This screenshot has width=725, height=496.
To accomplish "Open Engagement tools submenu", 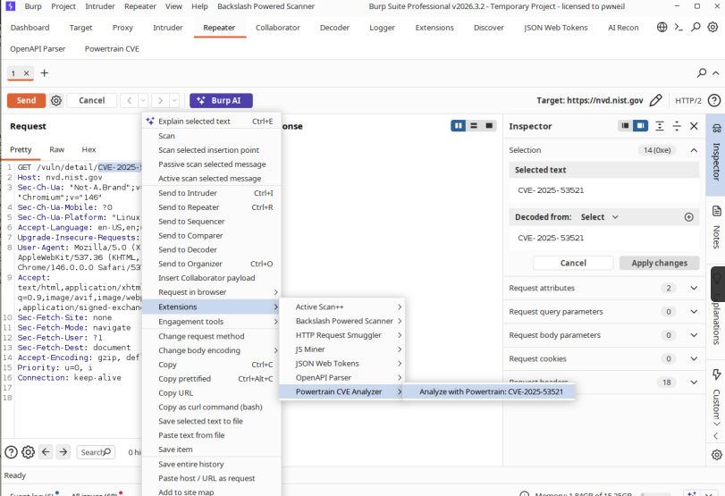I will click(211, 321).
